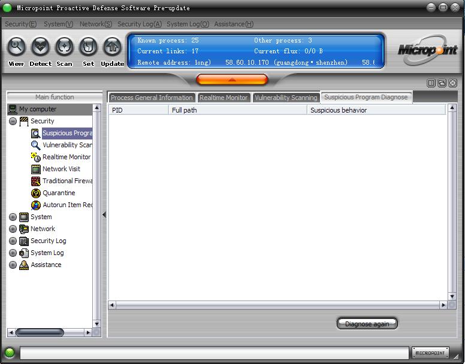The width and height of the screenshot is (465, 364).
Task: Open the System Log(O) menu
Action: 188,24
